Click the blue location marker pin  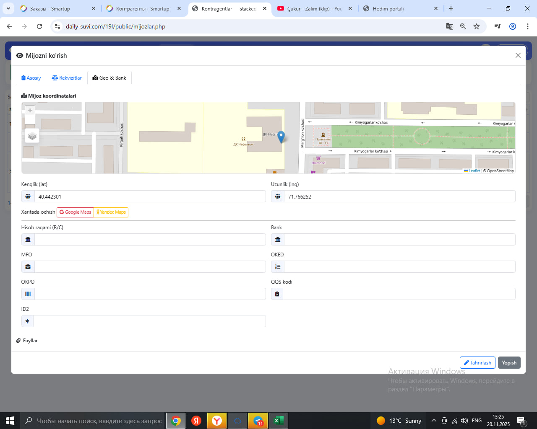coord(281,137)
